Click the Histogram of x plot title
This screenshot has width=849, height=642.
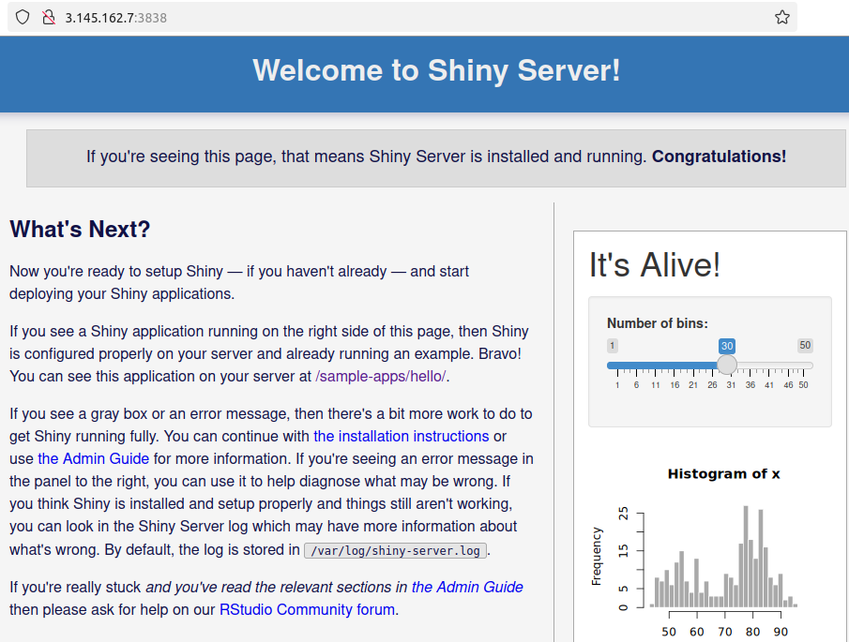(723, 474)
